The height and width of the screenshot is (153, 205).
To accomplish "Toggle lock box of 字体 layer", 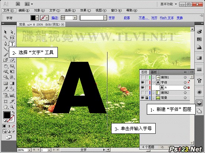I will click(147, 82).
